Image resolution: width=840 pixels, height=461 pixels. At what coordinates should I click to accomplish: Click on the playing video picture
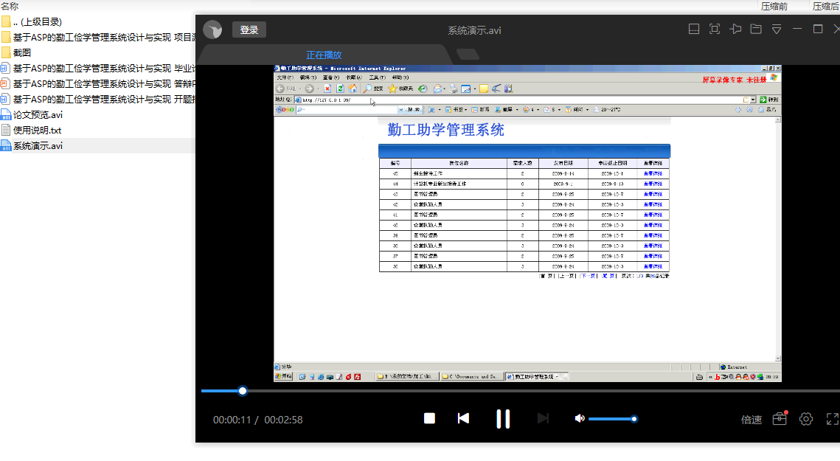tap(527, 223)
